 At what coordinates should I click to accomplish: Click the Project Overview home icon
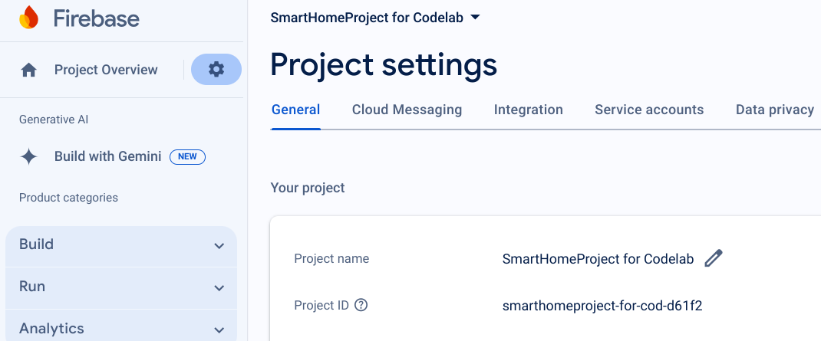(x=29, y=70)
